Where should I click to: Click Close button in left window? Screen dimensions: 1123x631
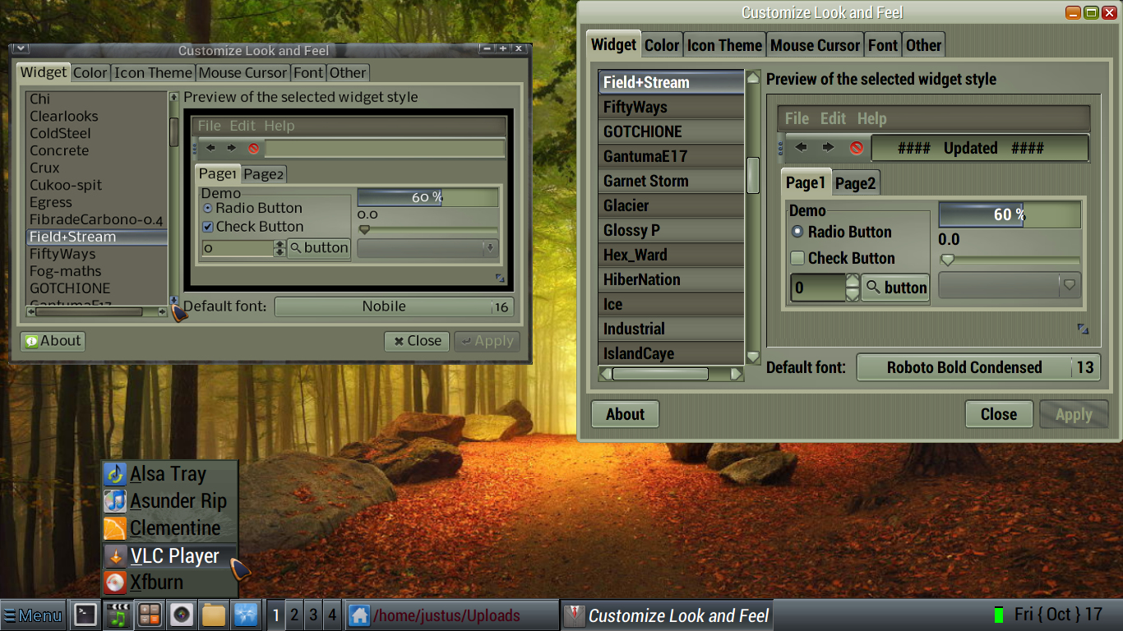pyautogui.click(x=417, y=341)
